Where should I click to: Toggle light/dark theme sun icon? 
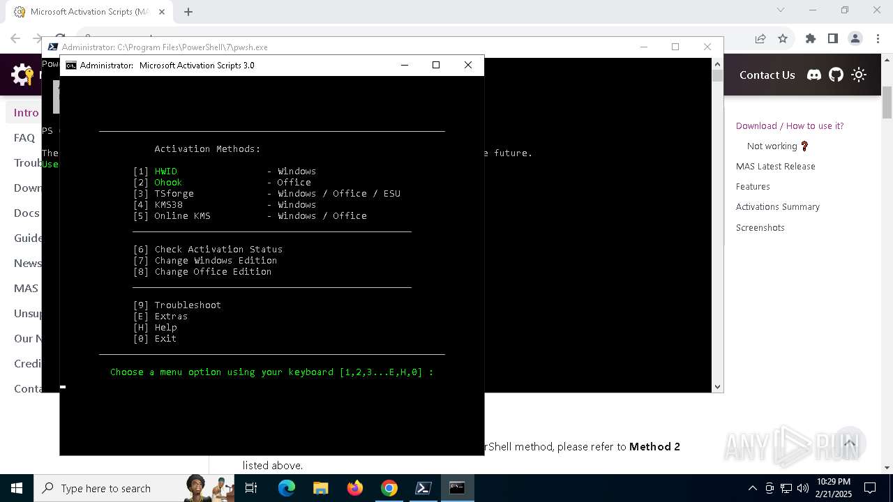coord(859,75)
